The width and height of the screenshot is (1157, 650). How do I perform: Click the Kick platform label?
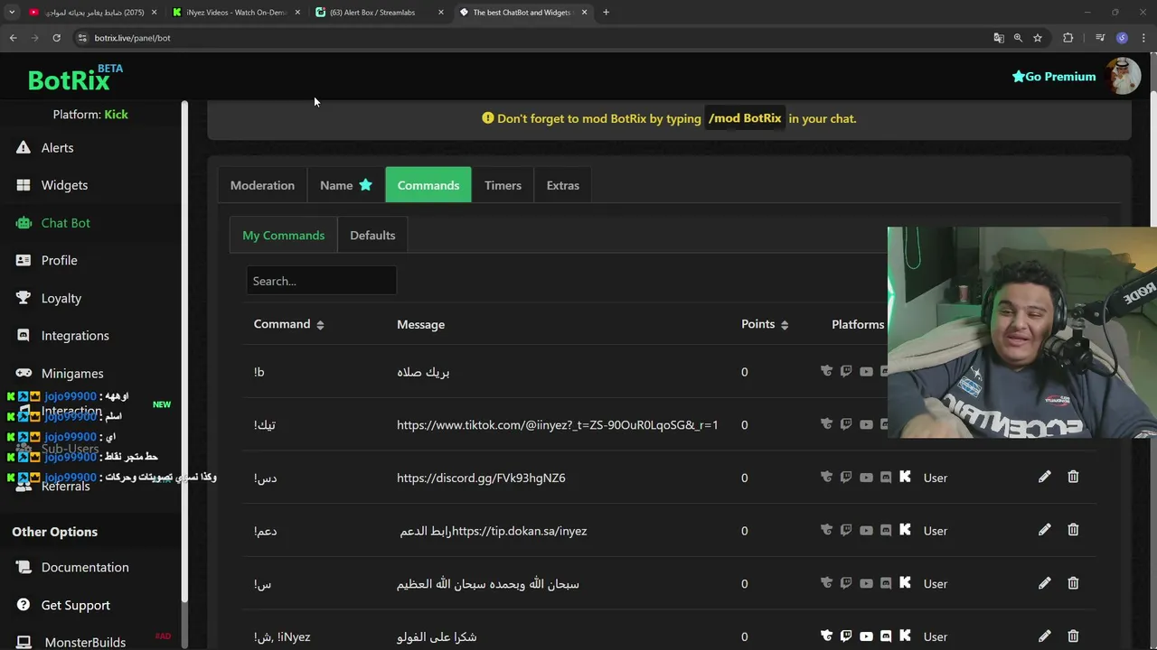116,115
